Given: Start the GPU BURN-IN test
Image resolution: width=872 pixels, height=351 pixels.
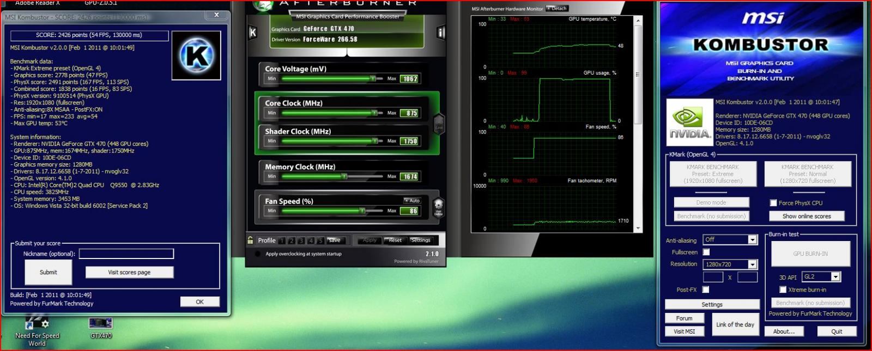Looking at the screenshot, I should pos(810,254).
